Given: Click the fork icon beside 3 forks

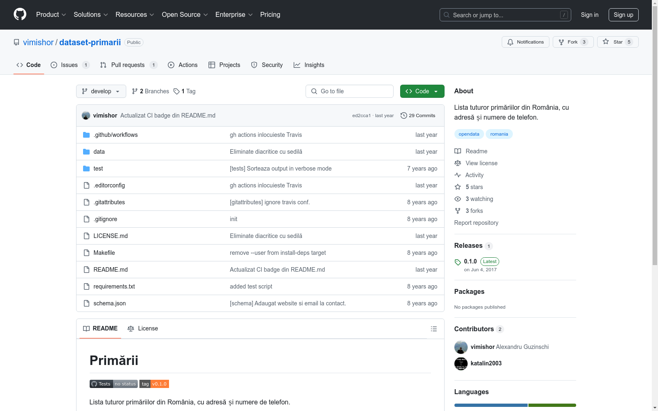Looking at the screenshot, I should tap(458, 211).
